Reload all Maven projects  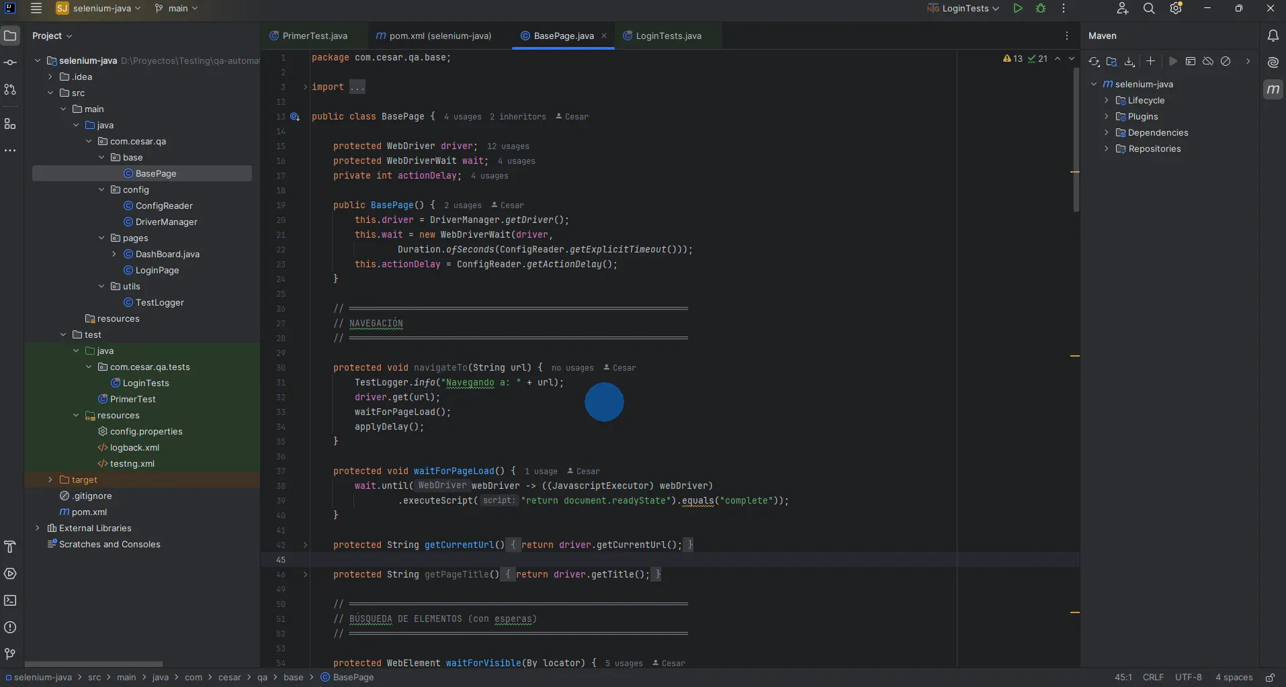[1095, 61]
